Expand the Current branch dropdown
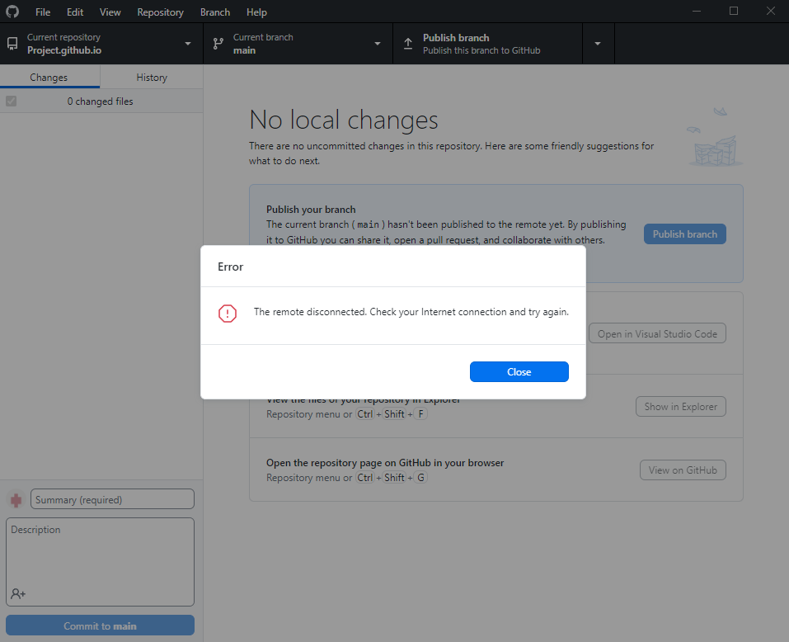This screenshot has height=642, width=789. (377, 43)
